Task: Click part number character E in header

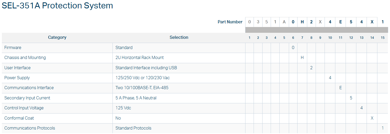Action: [x=341, y=22]
